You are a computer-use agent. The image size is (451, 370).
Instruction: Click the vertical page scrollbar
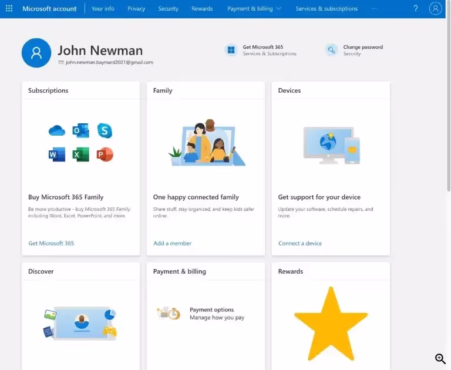point(448,106)
